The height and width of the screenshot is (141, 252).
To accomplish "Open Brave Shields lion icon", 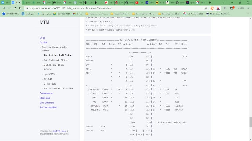I will coord(212,8).
